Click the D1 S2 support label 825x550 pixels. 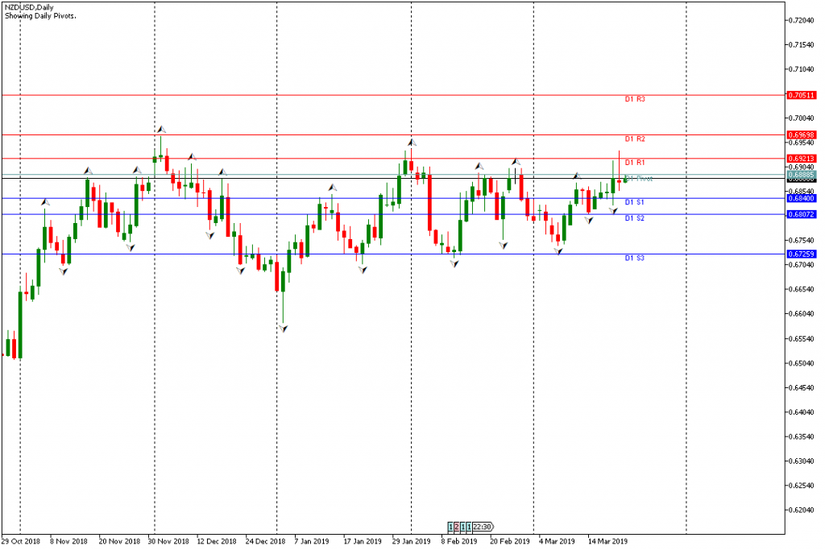635,218
